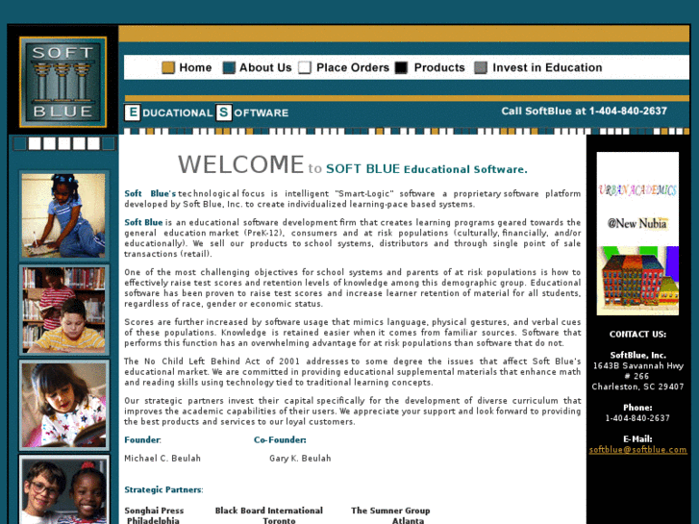Click photo of girl drawing on floor

(x=63, y=215)
